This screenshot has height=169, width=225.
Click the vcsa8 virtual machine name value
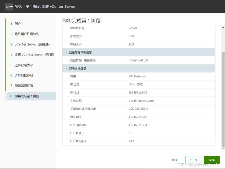133,28
